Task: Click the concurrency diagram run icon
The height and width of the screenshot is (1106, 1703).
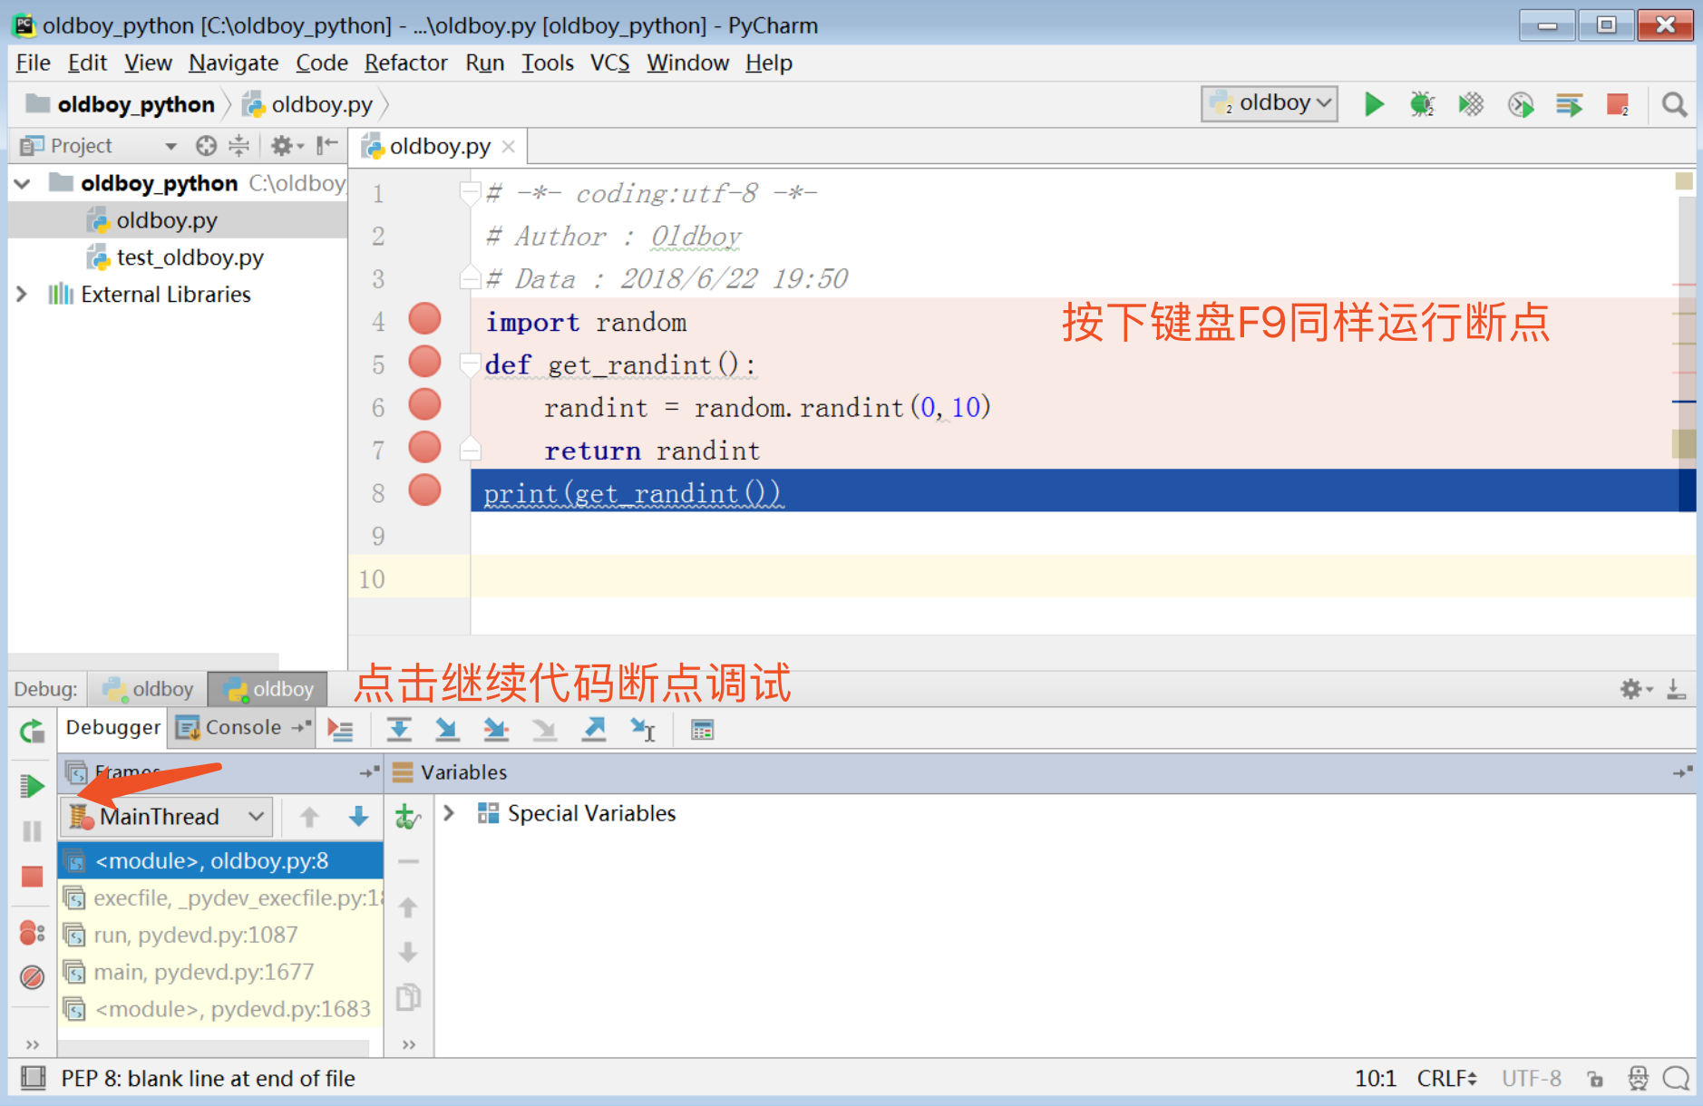Action: 1569,104
